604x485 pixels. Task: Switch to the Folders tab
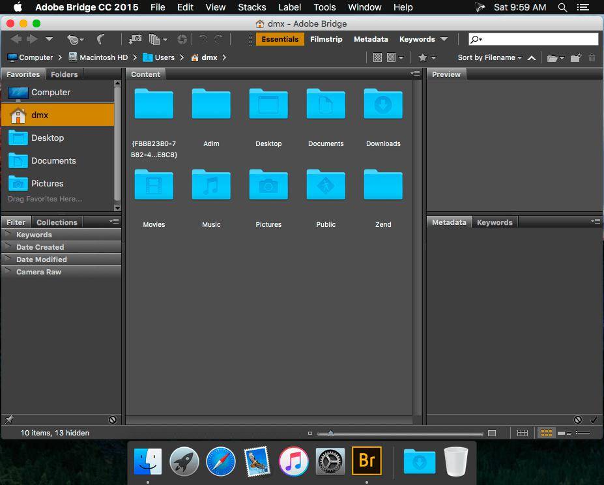pyautogui.click(x=64, y=74)
